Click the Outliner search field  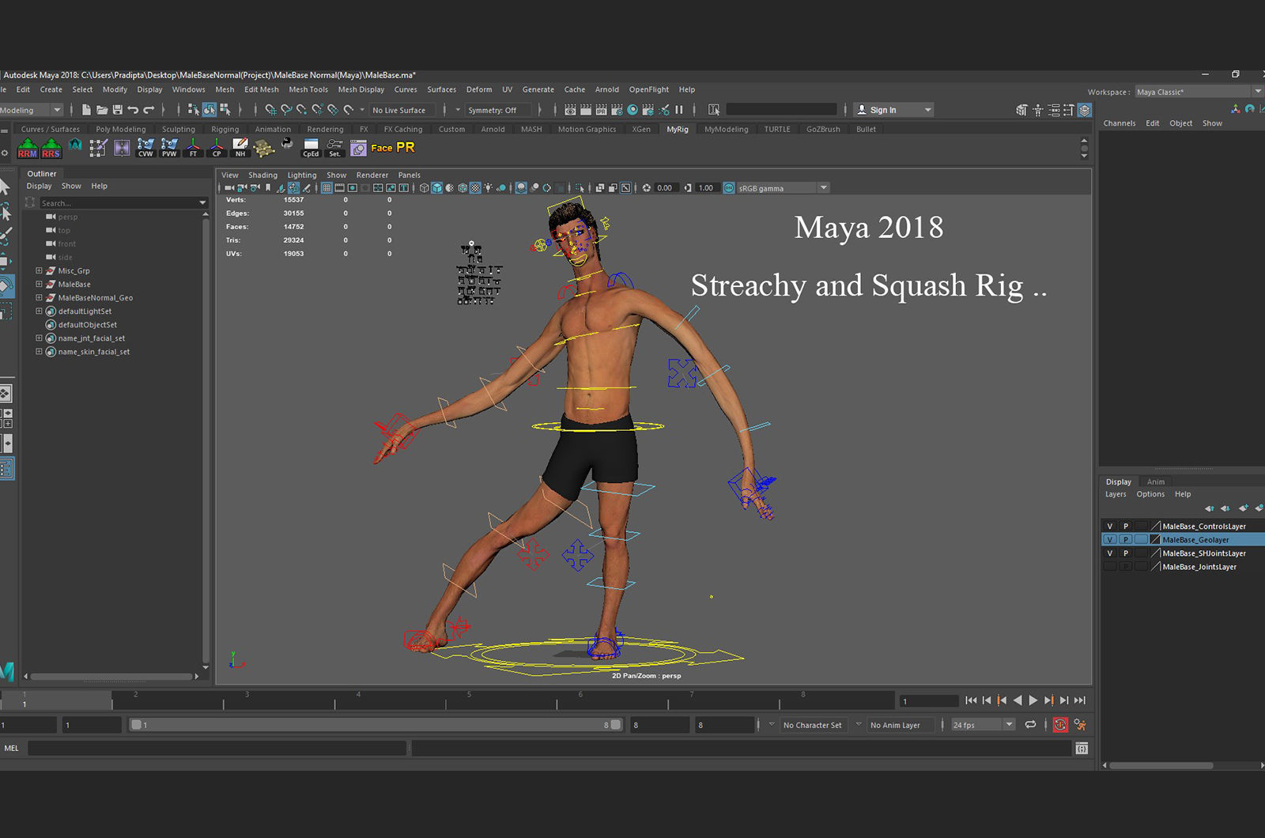click(123, 203)
